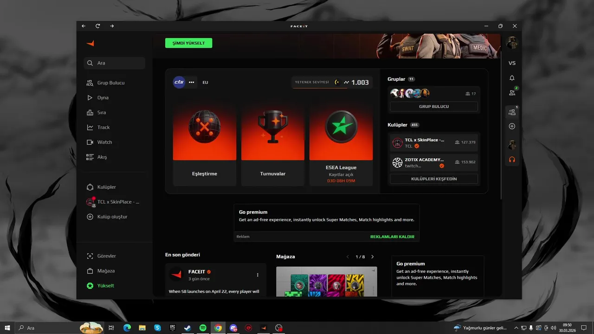Screen dimensions: 594x334
Task: Open Google Chrome from the taskbar
Action: coord(218,328)
